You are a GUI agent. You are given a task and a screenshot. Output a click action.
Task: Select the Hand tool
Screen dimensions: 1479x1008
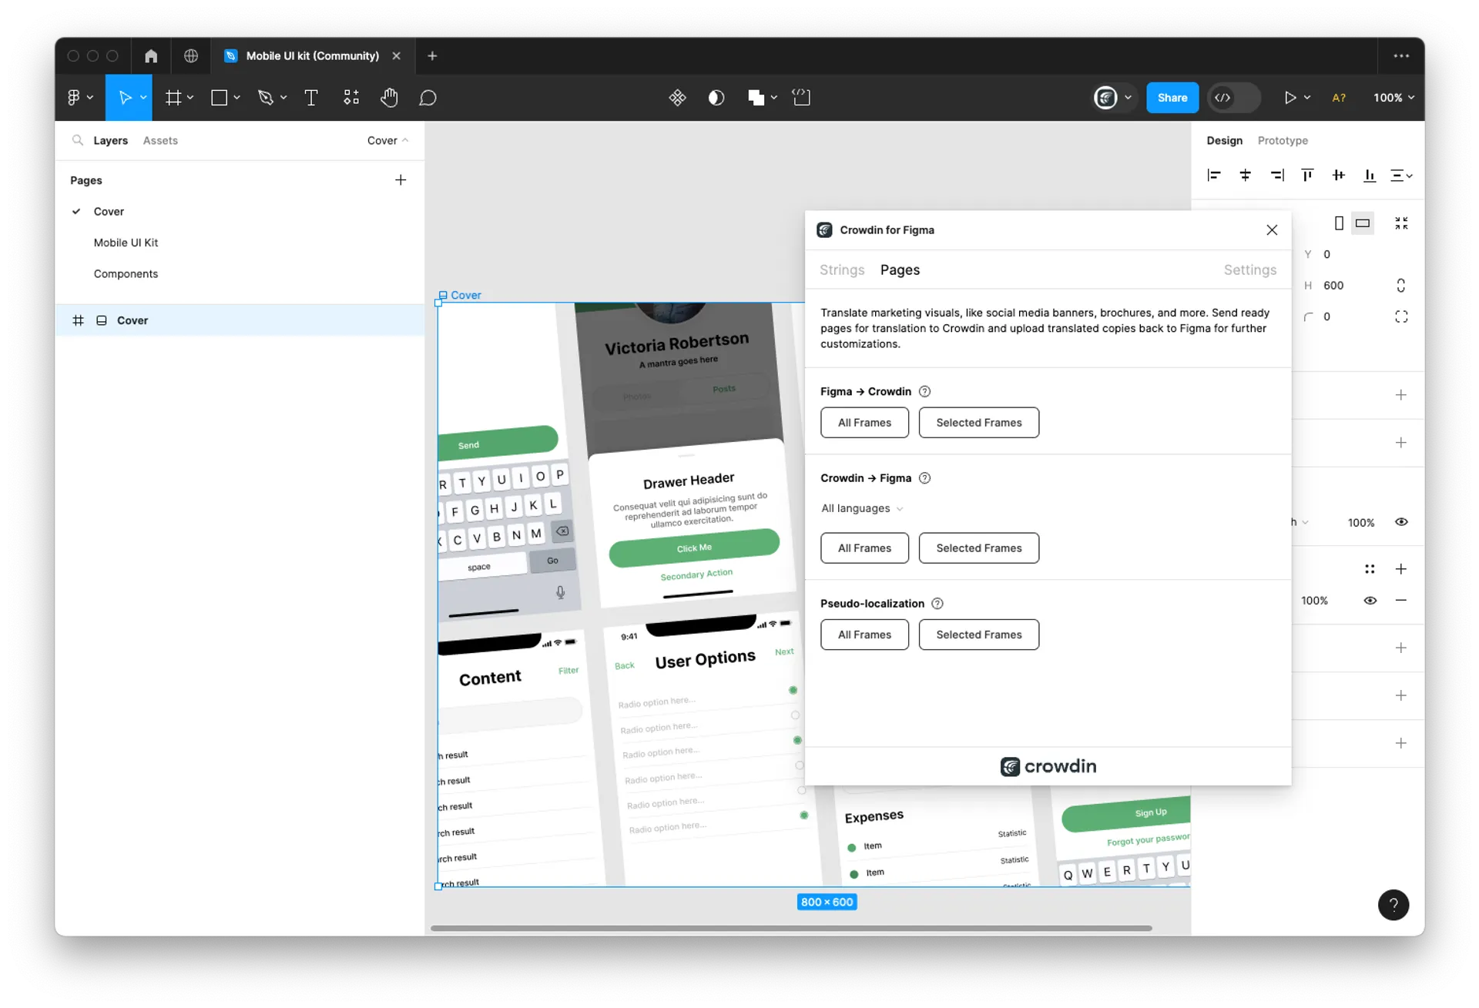389,98
